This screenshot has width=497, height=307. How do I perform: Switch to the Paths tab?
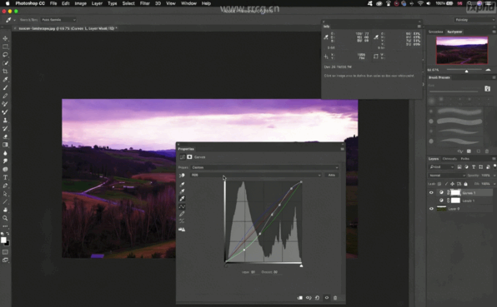click(465, 159)
